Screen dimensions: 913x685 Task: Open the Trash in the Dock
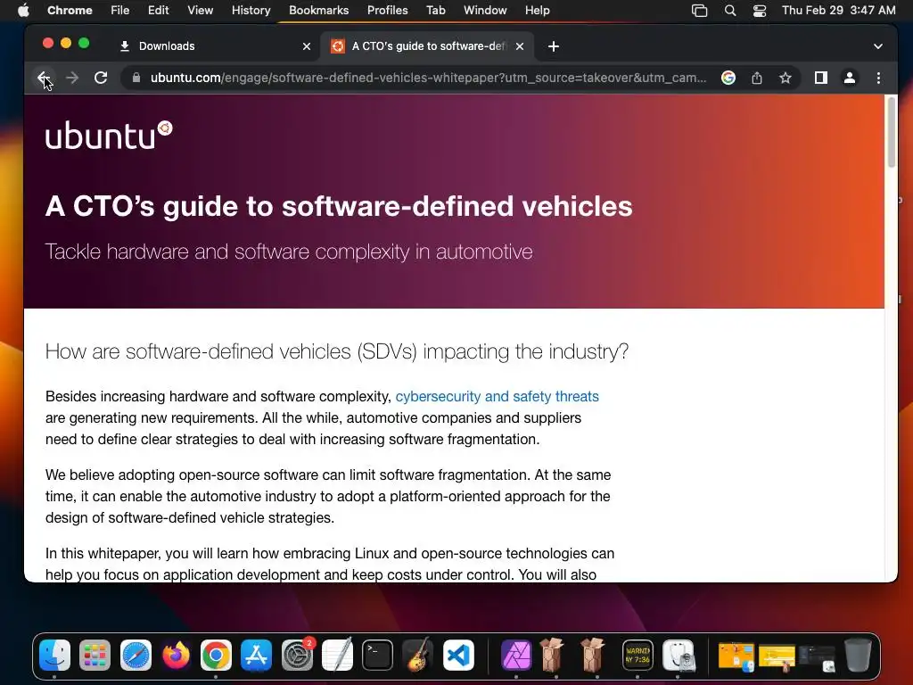[x=858, y=656]
